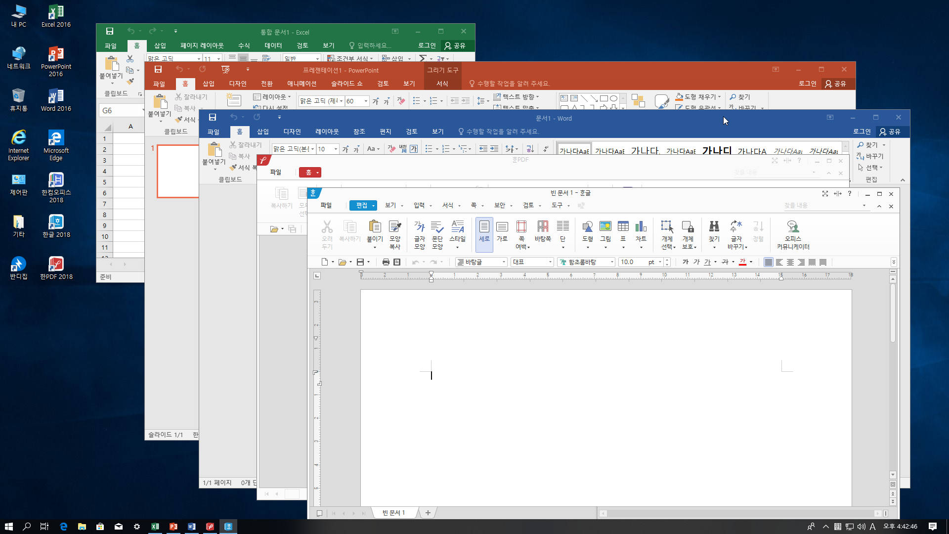Click Object Select (개체 선택) in Hangul
This screenshot has height=534, width=949.
click(x=667, y=234)
